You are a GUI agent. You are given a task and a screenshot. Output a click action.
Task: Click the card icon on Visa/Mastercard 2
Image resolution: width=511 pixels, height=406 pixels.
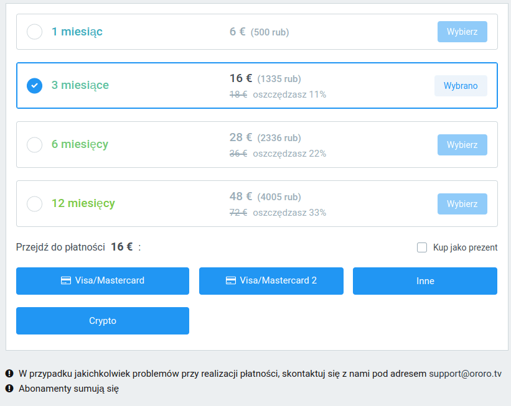pos(231,280)
